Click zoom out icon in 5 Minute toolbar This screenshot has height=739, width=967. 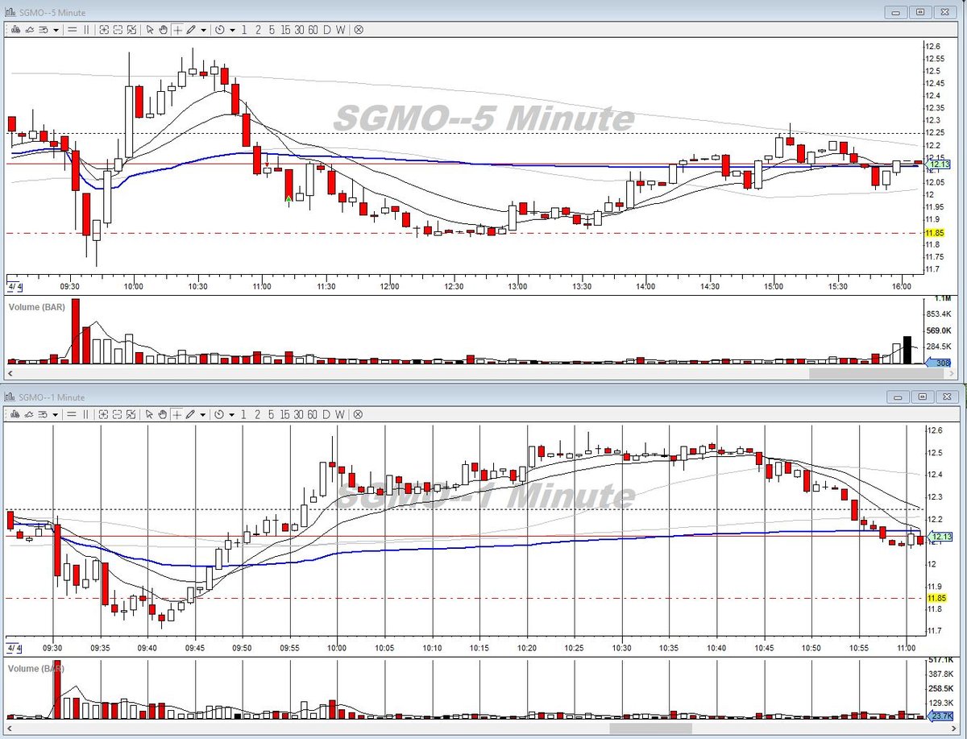tap(118, 30)
